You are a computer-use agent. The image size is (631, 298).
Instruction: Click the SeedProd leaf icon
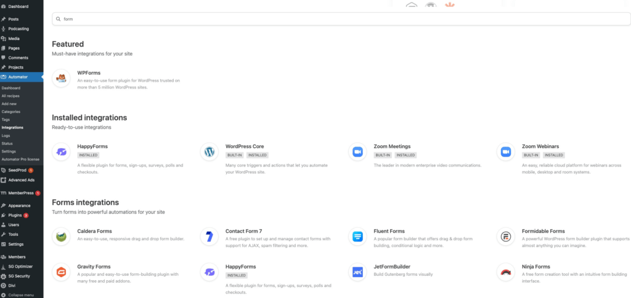coord(4,170)
